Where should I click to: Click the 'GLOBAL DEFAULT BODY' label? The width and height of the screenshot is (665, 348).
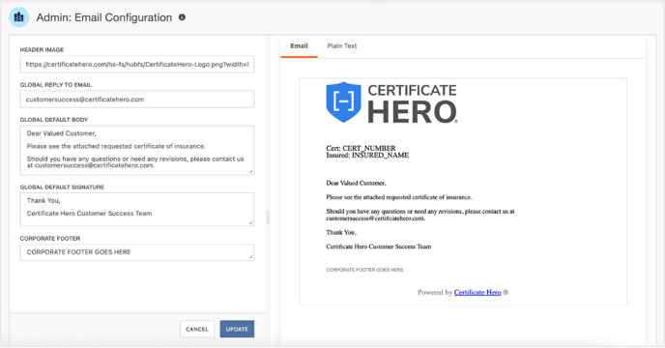coord(54,120)
